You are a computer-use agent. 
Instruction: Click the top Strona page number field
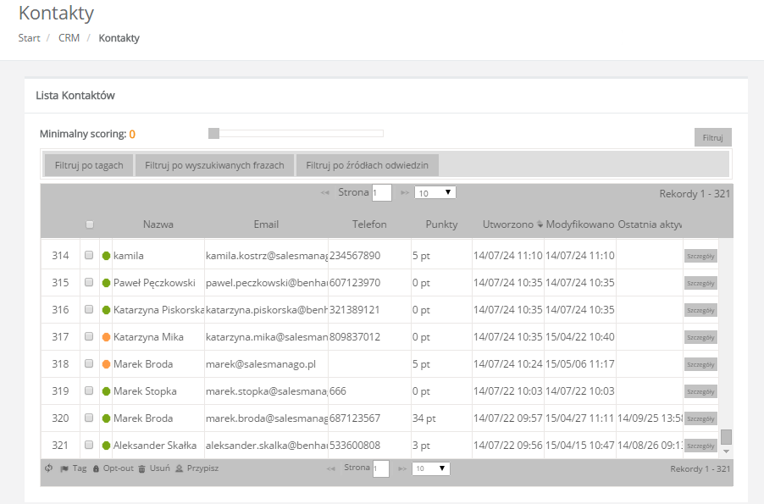tap(381, 192)
